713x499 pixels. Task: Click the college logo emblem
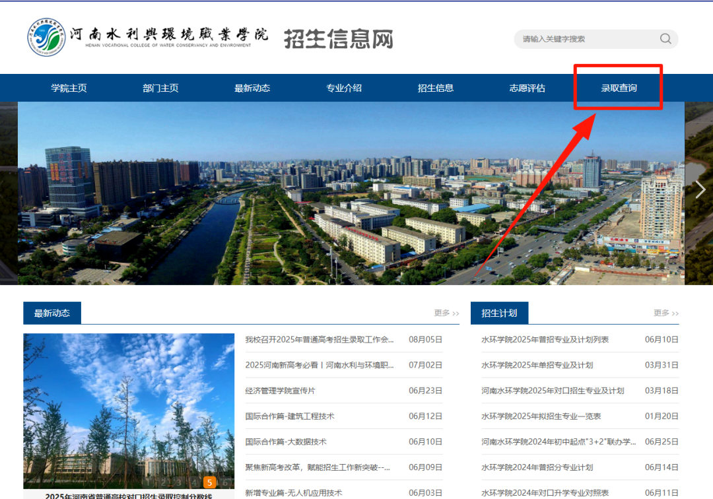47,37
